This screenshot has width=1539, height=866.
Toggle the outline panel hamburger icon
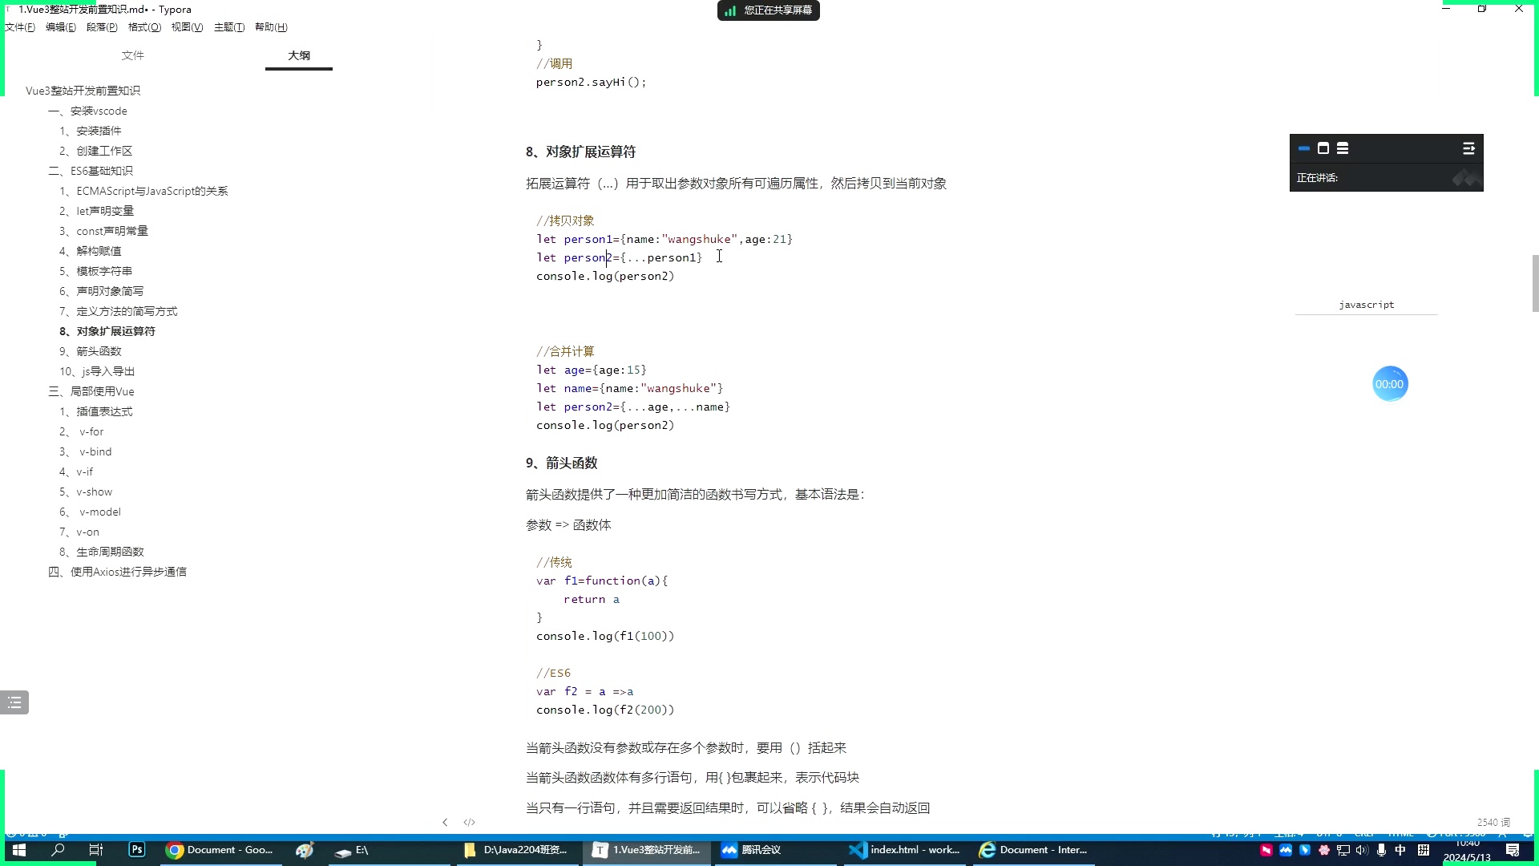(x=14, y=702)
